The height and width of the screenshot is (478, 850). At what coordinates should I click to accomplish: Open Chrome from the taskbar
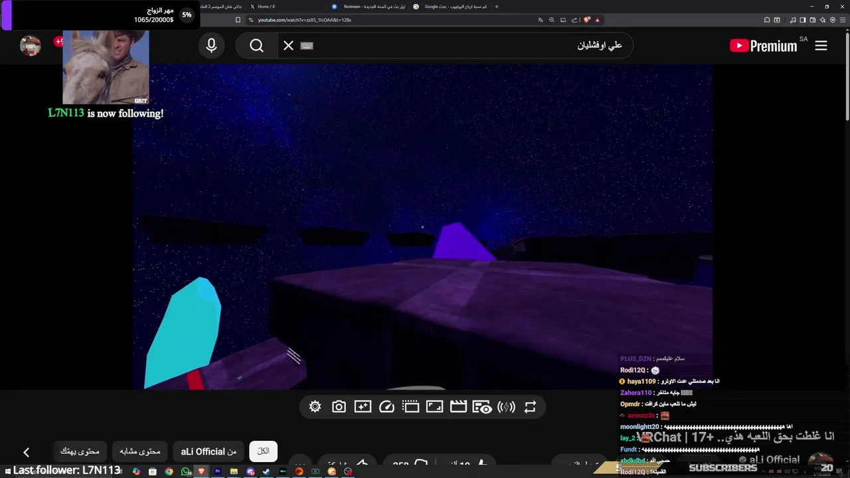click(169, 471)
